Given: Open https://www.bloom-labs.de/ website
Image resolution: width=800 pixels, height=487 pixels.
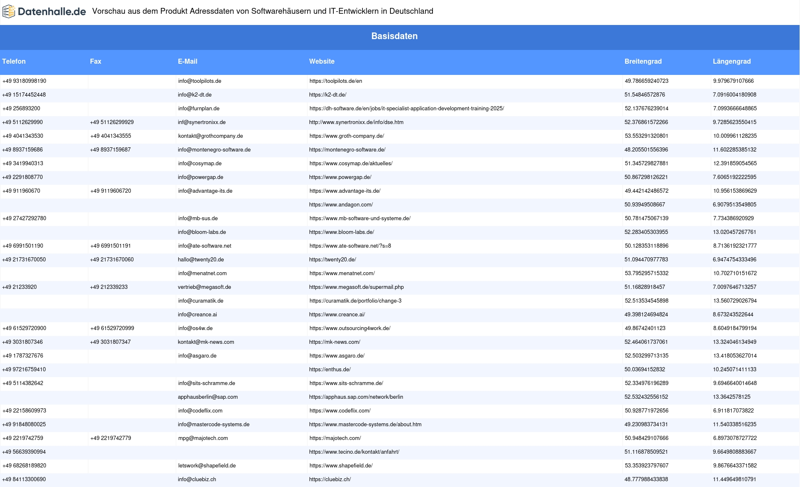Looking at the screenshot, I should click(x=342, y=232).
